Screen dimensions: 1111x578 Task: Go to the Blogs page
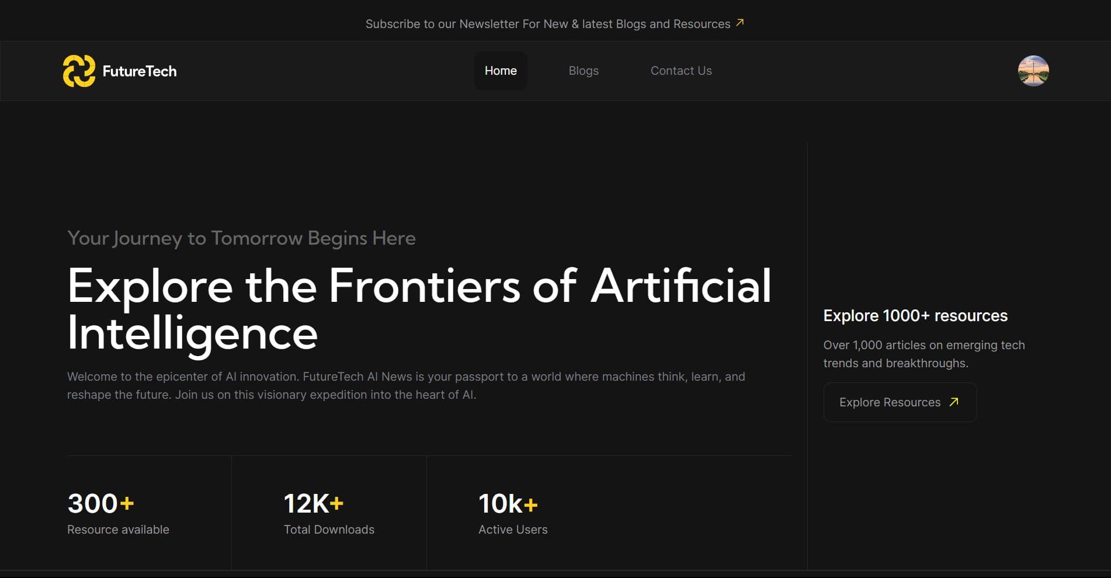point(584,71)
